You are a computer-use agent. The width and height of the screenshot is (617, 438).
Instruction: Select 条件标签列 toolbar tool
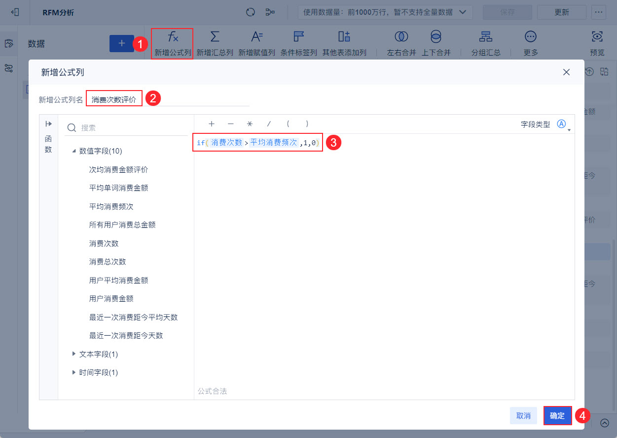(x=298, y=44)
